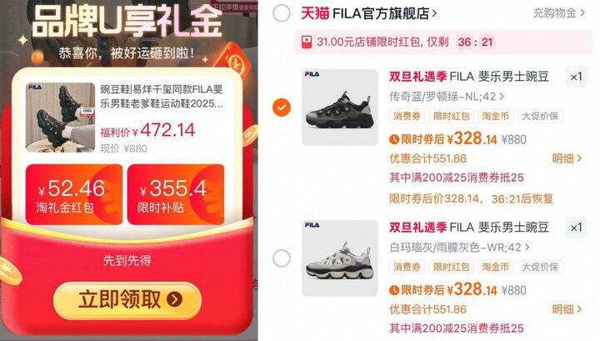This screenshot has width=600, height=341.
Task: Click the arrow icon on 立即领取 button
Action: coord(174,299)
